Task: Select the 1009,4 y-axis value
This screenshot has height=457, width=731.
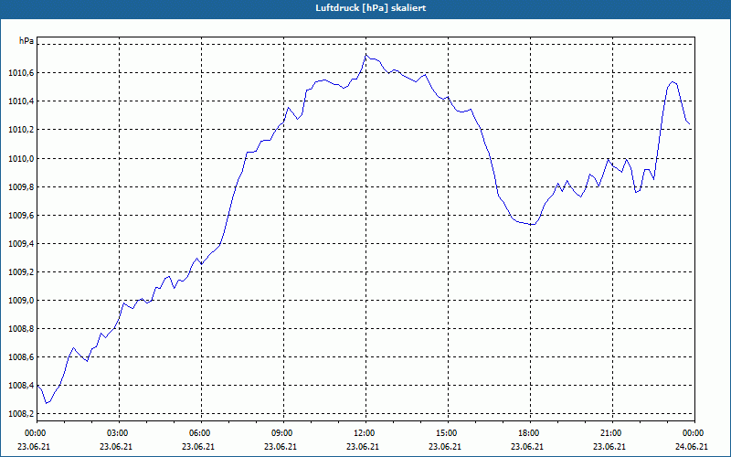Action: tap(21, 244)
